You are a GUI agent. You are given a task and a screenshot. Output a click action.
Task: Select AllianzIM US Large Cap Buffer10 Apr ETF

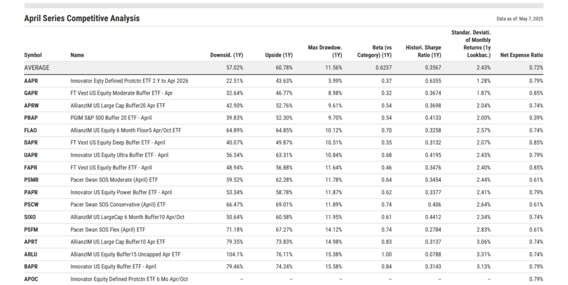[x=118, y=242]
